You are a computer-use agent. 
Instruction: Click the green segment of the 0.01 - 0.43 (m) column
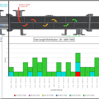(x=11, y=70)
